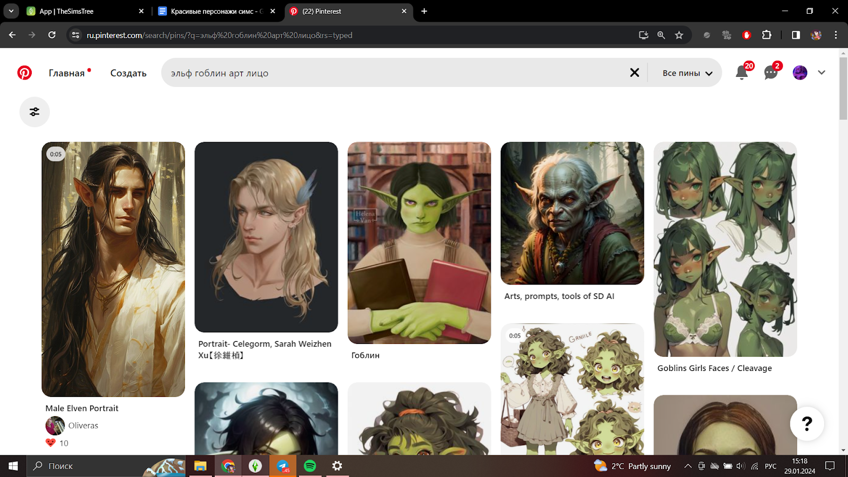Open the 'Male Elven Portrait' pin image
The height and width of the screenshot is (477, 848).
tap(113, 269)
